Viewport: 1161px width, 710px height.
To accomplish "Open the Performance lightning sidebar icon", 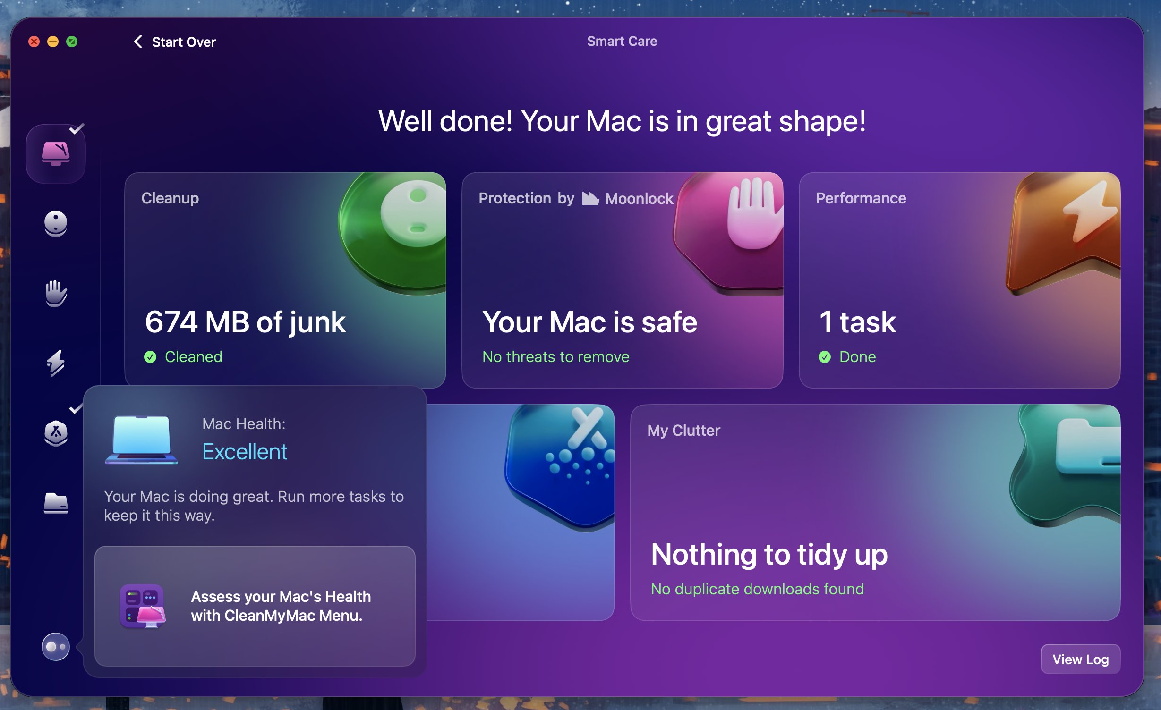I will pyautogui.click(x=56, y=363).
